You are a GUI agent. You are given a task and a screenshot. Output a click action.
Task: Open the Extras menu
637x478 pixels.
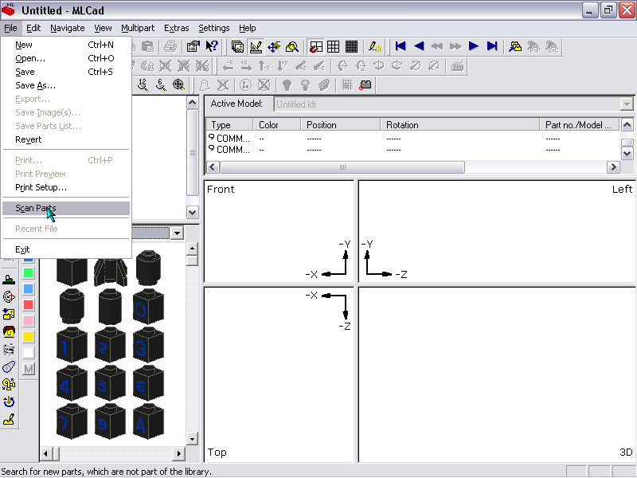click(x=176, y=28)
